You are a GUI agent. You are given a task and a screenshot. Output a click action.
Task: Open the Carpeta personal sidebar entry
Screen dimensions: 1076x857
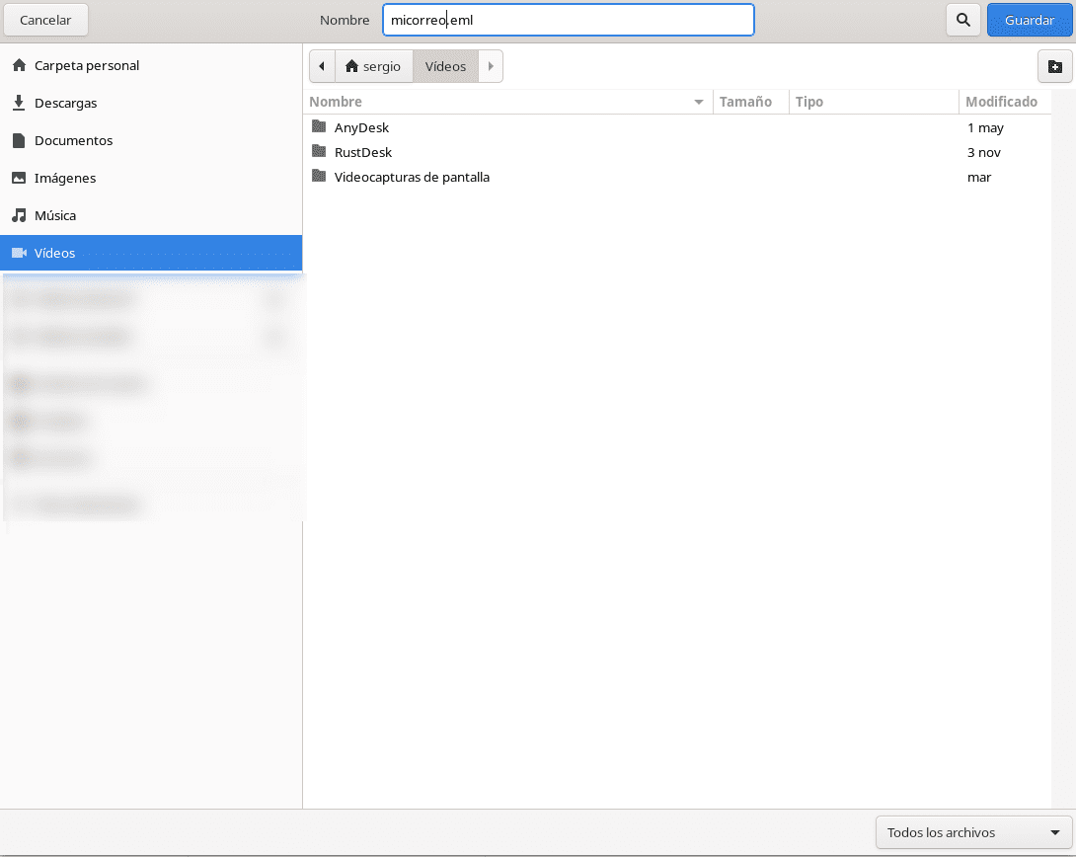click(x=86, y=65)
